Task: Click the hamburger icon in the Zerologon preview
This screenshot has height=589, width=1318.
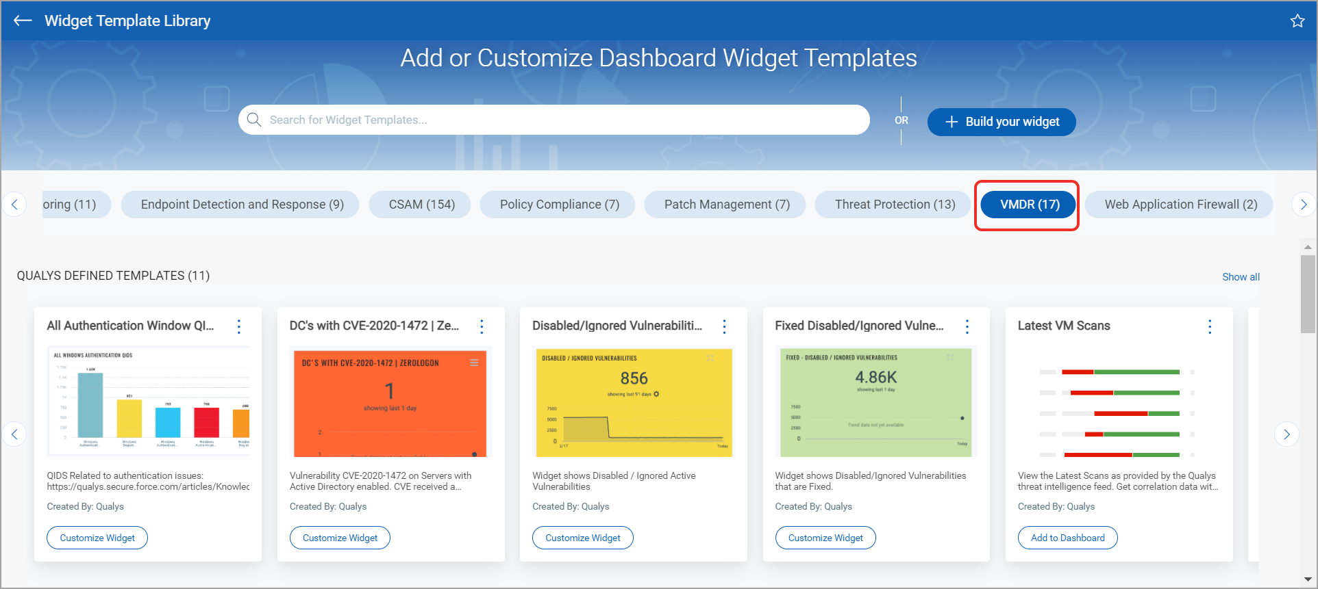Action: (x=474, y=363)
